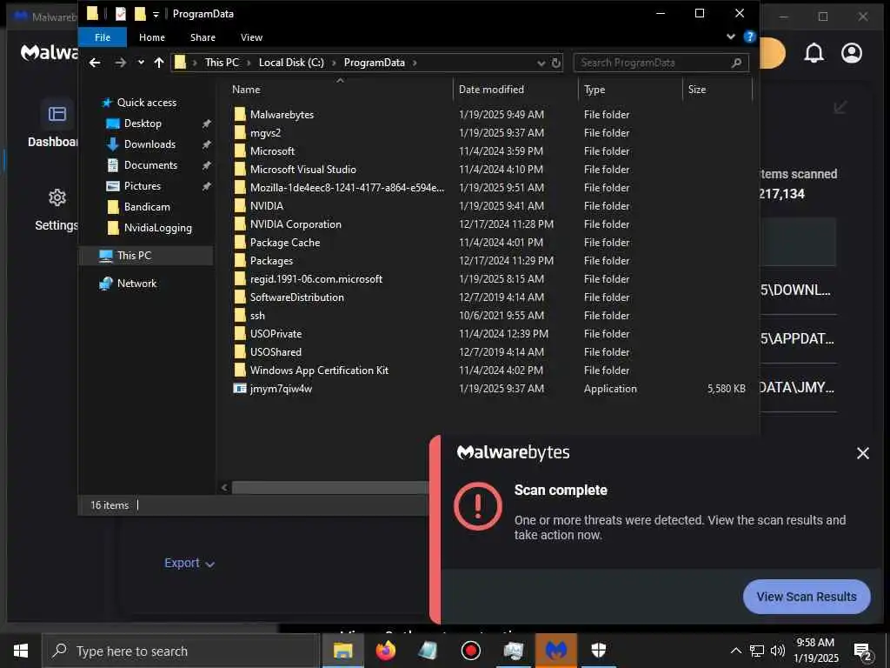Open Malwarebytes notifications bell icon
The height and width of the screenshot is (668, 890).
(x=814, y=53)
